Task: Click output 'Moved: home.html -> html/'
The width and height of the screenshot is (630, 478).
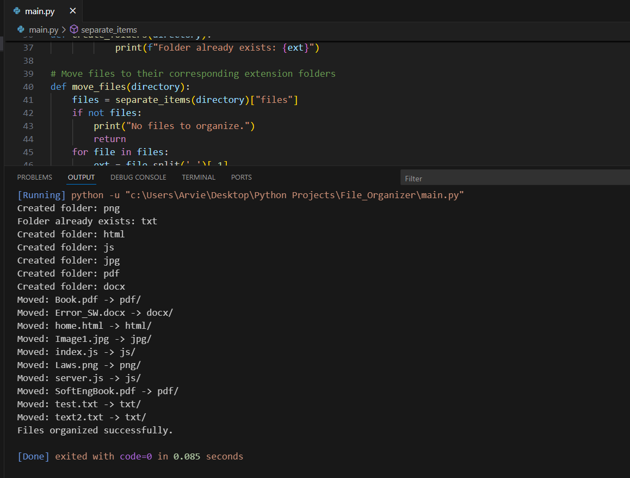Action: click(84, 326)
